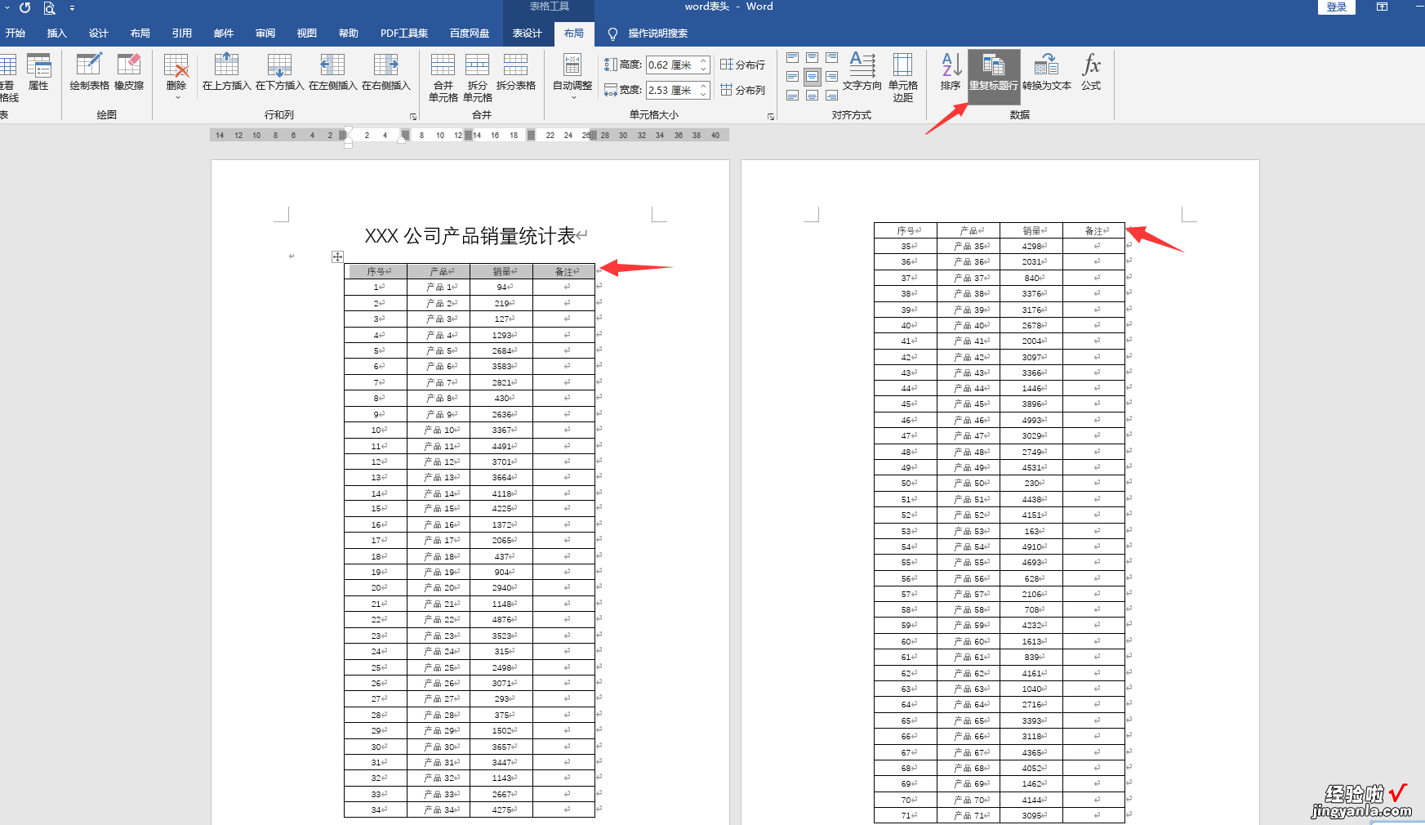Align cell text bottom center

click(813, 96)
